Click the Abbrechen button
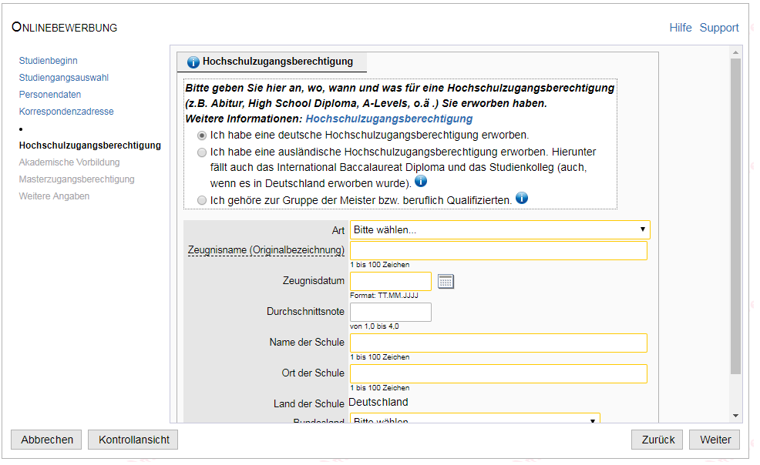This screenshot has height=465, width=760. coord(47,440)
